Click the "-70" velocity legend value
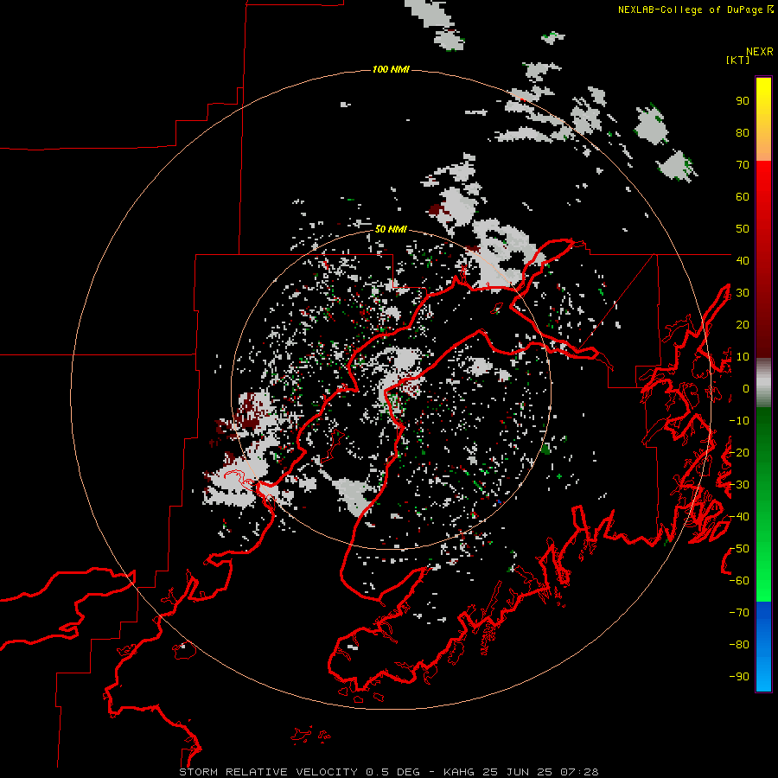The height and width of the screenshot is (778, 778). (739, 613)
